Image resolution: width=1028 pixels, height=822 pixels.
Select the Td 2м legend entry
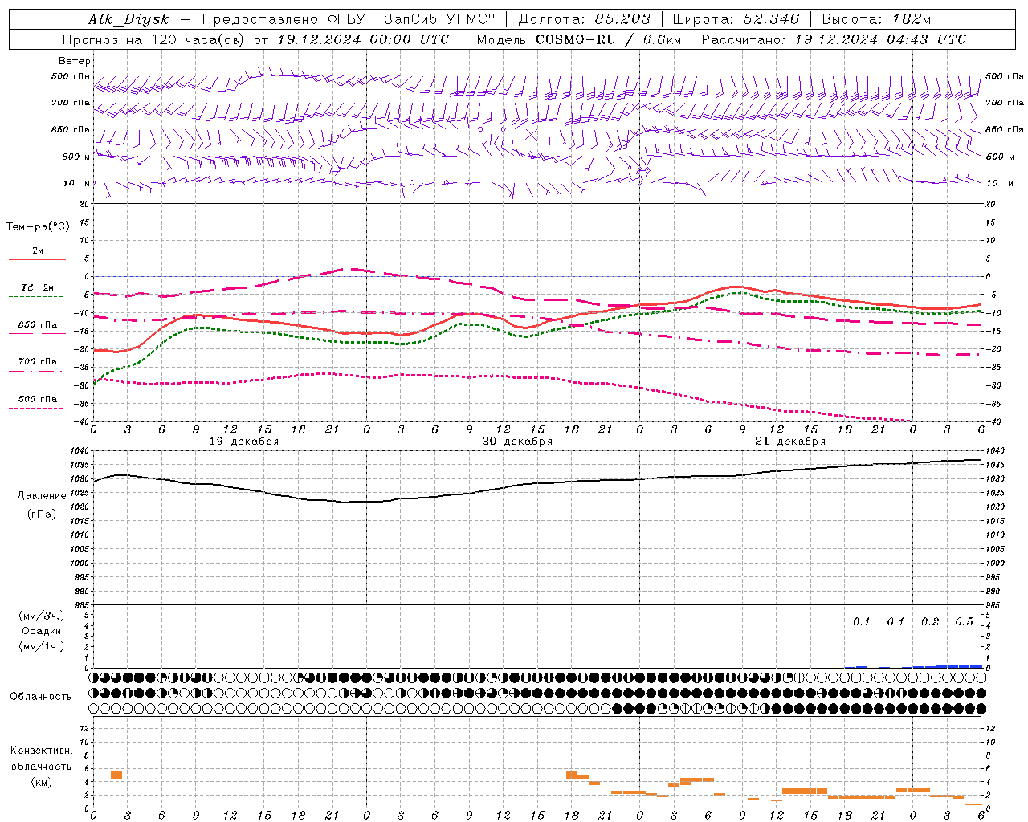pos(38,287)
